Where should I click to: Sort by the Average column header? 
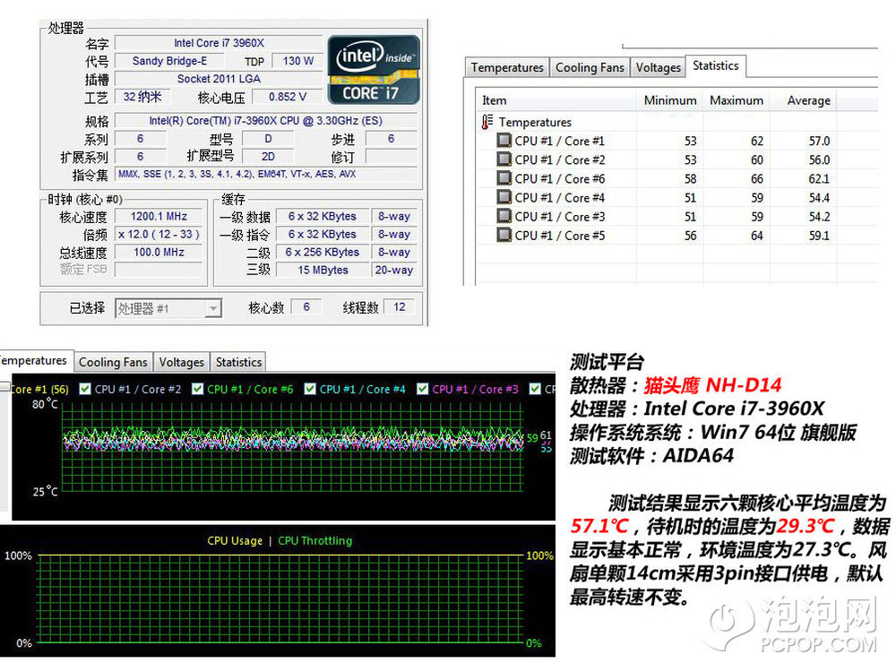pos(804,100)
